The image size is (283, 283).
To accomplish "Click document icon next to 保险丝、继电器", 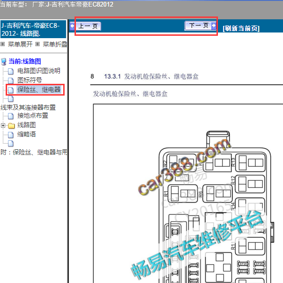I will [11, 90].
